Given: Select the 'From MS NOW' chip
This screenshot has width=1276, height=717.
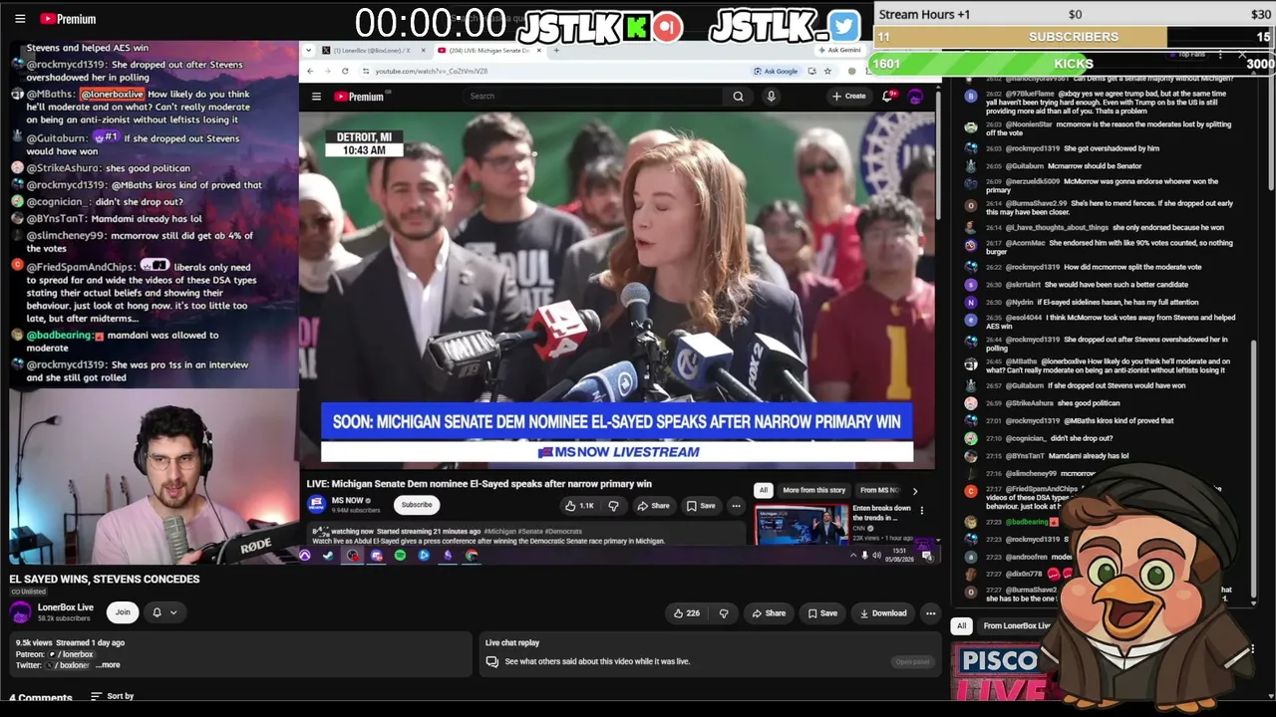Looking at the screenshot, I should coord(879,490).
